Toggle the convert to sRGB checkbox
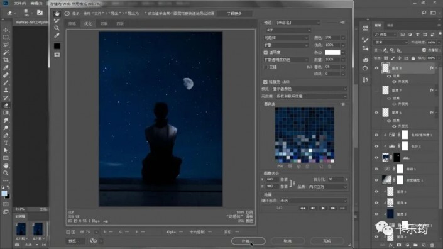The height and width of the screenshot is (249, 443). pos(265,82)
